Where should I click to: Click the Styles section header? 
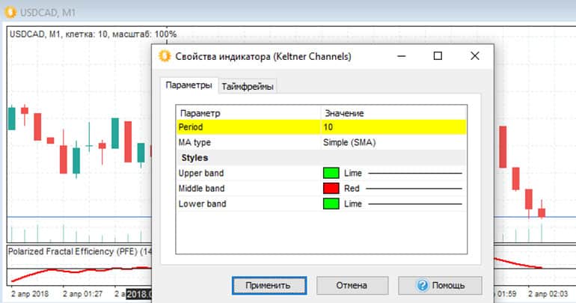pos(322,158)
